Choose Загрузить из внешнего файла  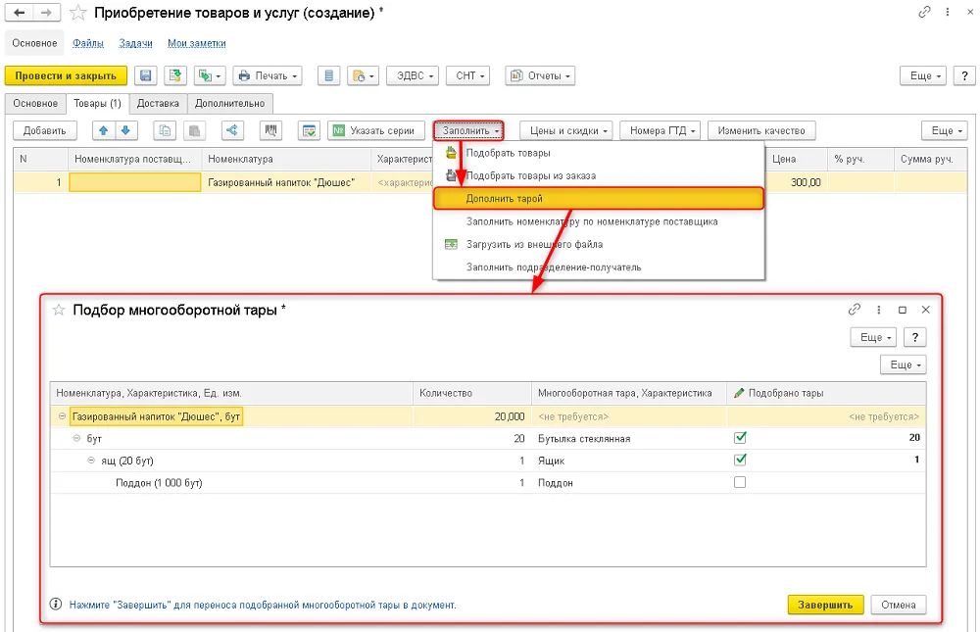599,244
